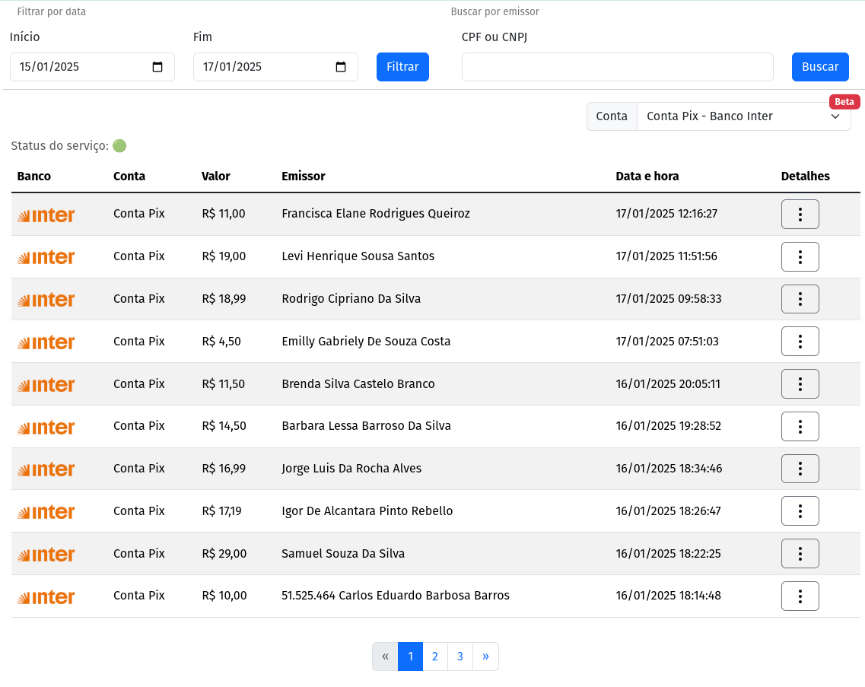Click the value R$ 4,50
The height and width of the screenshot is (687, 865).
221,341
